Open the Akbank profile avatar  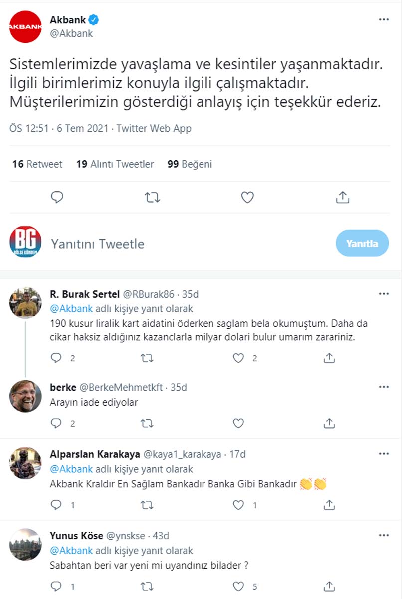[25, 25]
